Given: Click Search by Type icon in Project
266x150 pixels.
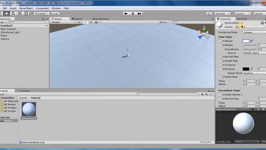Looking at the screenshot, I should pyautogui.click(x=202, y=94).
